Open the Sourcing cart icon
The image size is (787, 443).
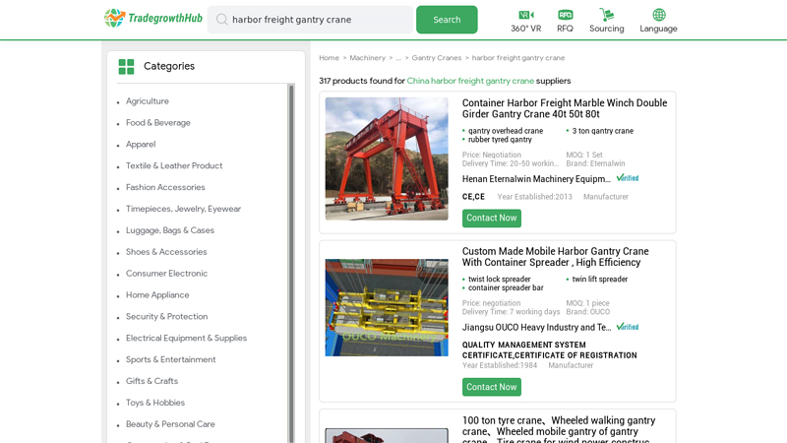[606, 15]
